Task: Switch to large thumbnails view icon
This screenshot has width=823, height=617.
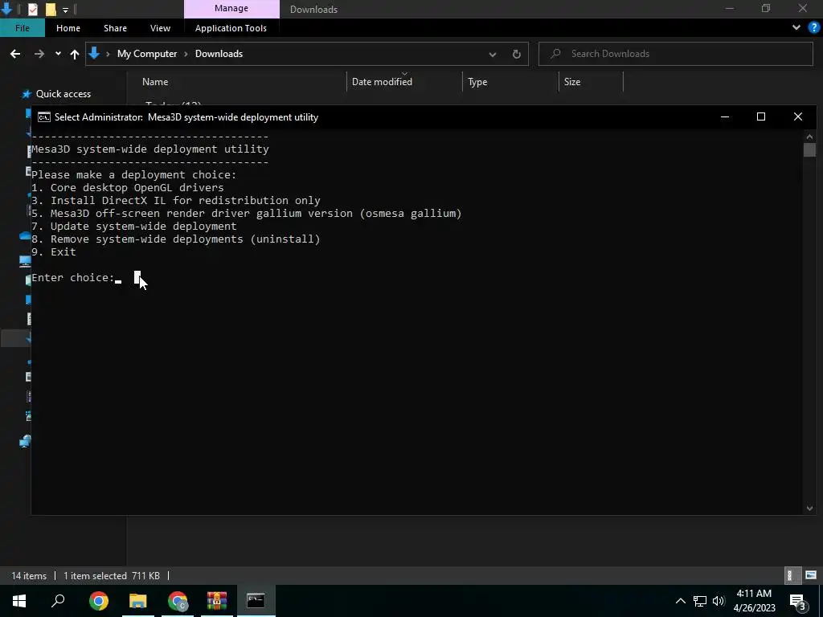Action: [x=810, y=575]
